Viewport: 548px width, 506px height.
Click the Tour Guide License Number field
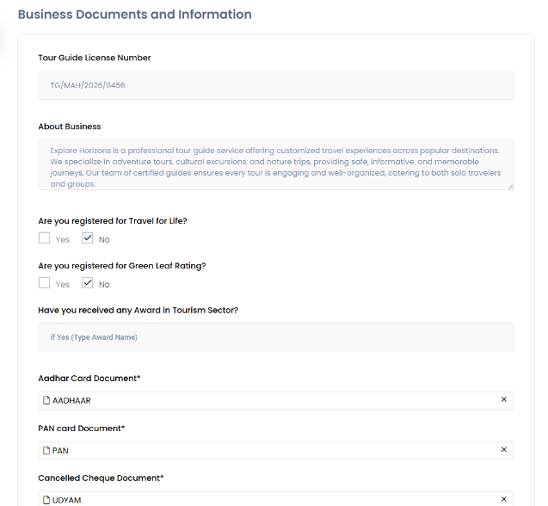point(276,85)
